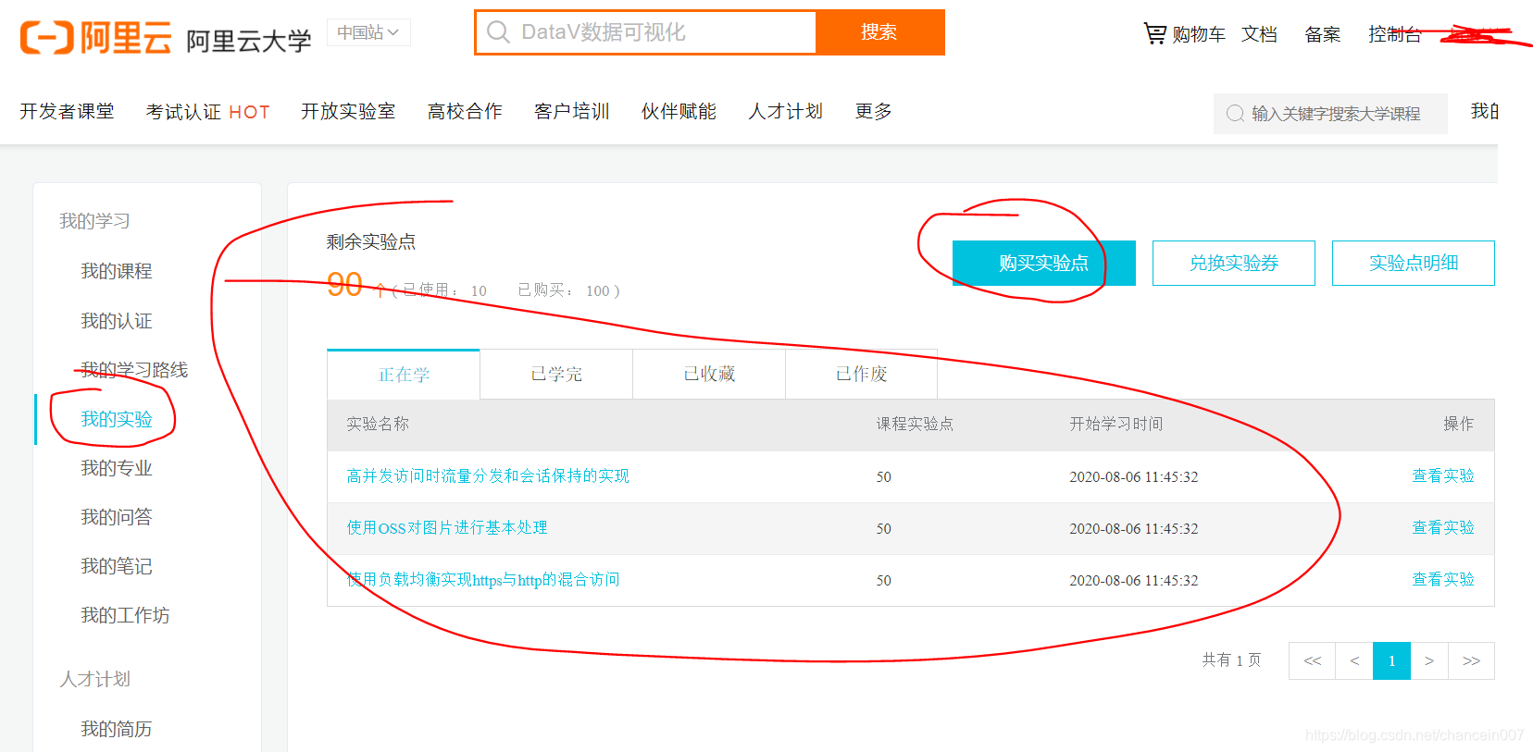Select 我的问答 in sidebar

click(x=116, y=517)
